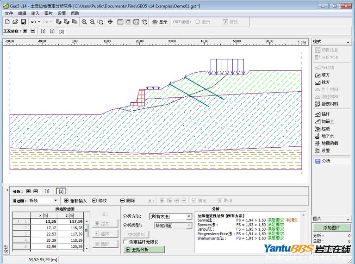Select the Pan move-view tool icon
This screenshot has height=264, width=355.
click(110, 22)
